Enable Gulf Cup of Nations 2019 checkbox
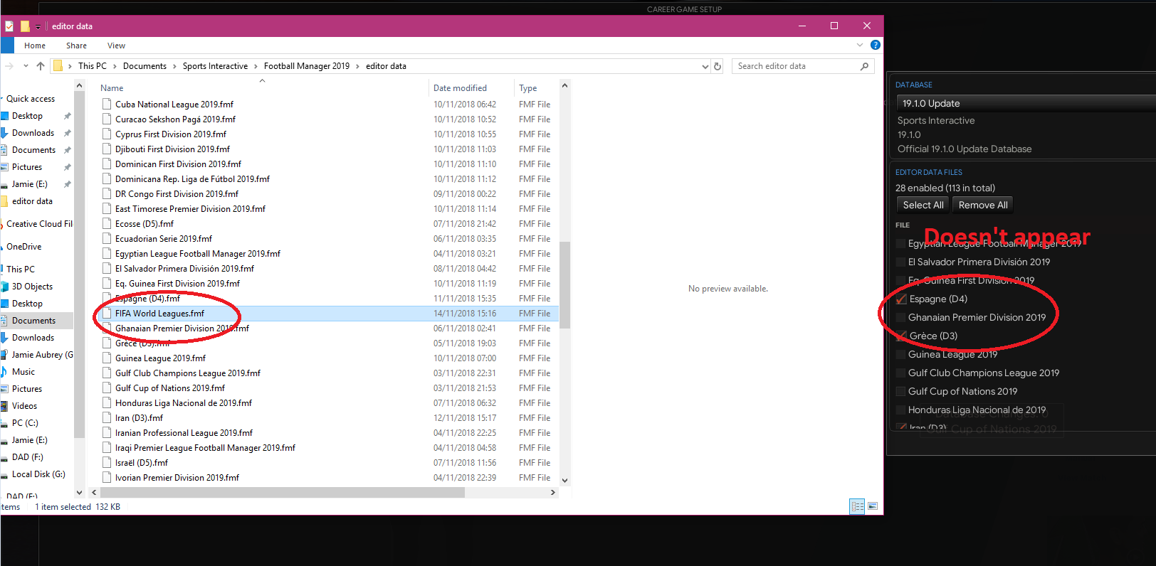Image resolution: width=1156 pixels, height=566 pixels. [x=901, y=392]
